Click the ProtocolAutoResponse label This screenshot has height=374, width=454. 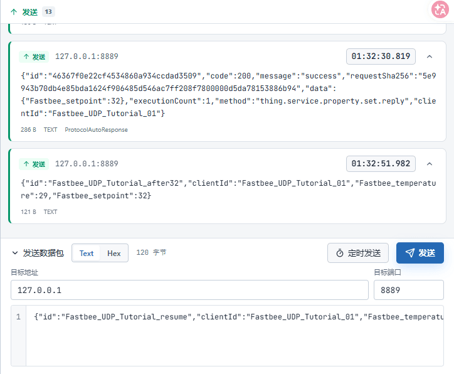(x=96, y=130)
